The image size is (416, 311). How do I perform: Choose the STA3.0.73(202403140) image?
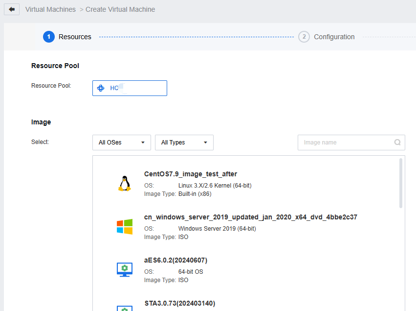click(x=180, y=303)
